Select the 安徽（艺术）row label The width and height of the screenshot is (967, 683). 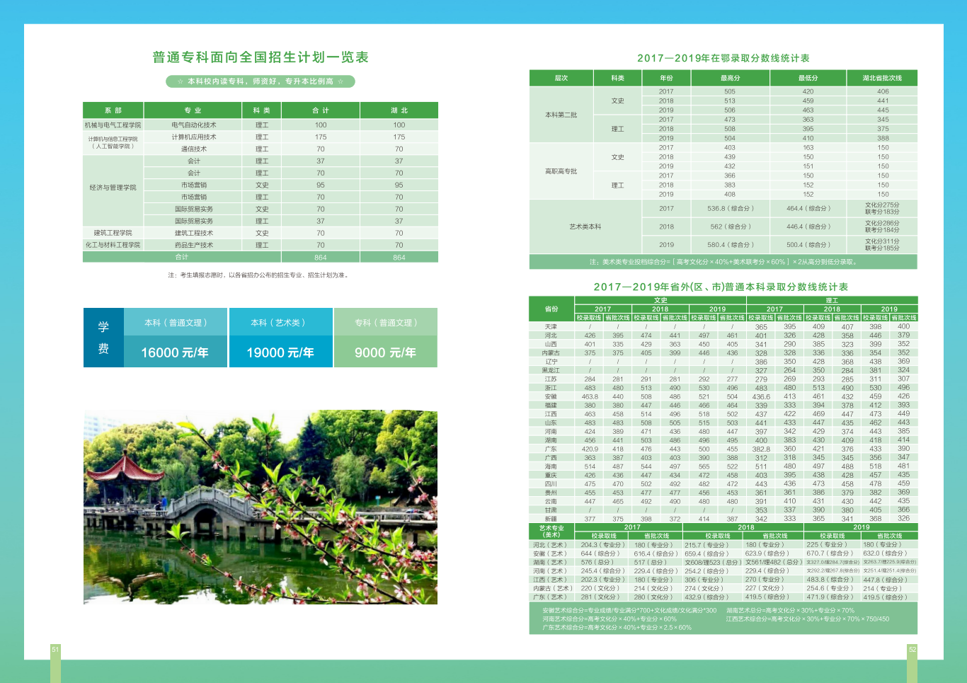(550, 553)
